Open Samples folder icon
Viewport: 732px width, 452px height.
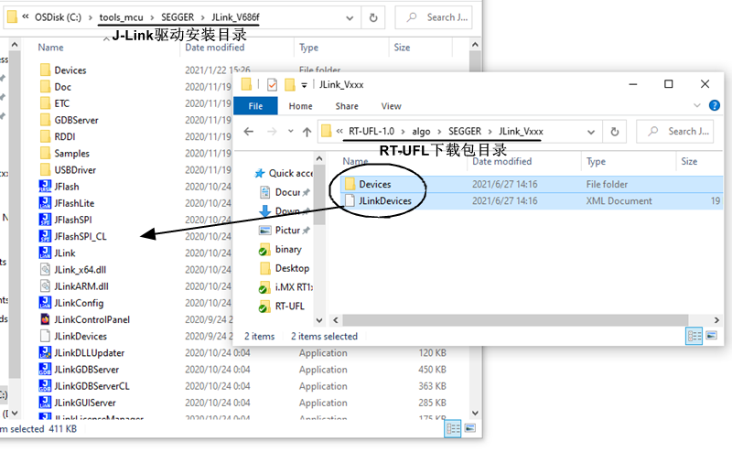(x=45, y=153)
